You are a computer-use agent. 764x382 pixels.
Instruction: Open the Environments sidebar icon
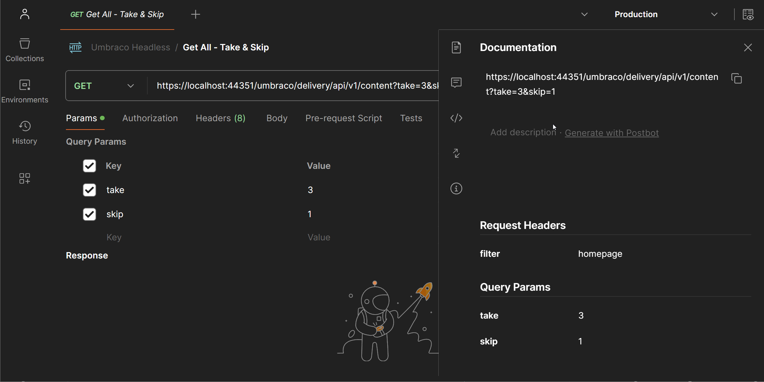pos(25,91)
